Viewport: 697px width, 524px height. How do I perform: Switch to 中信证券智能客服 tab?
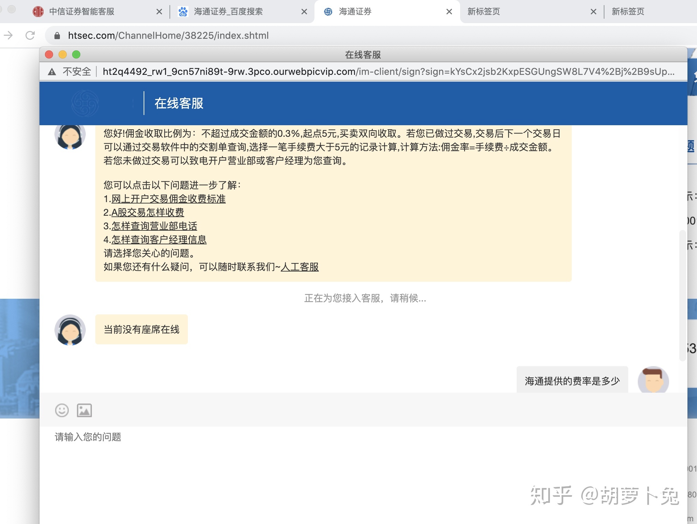pyautogui.click(x=82, y=12)
